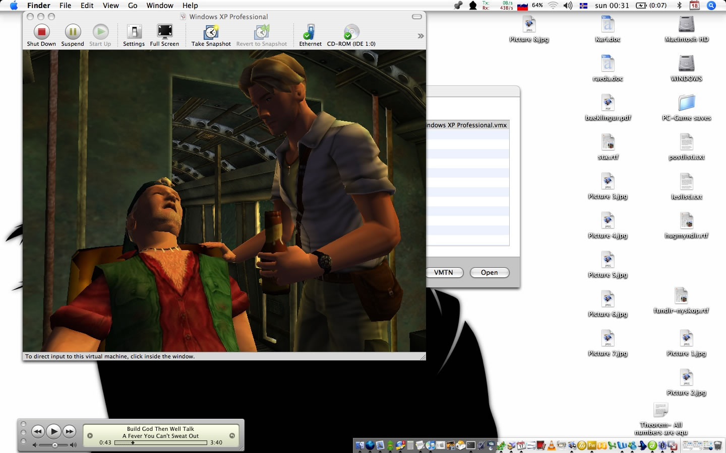Click the Bluetooth menu bar icon
726x453 pixels.
pyautogui.click(x=679, y=6)
